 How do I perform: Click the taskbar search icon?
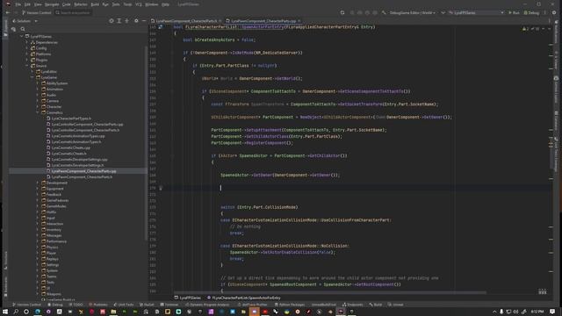[16, 312]
